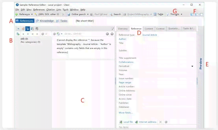This screenshot has height=130, width=218.
Task: Click the move category up arrow
Action: [x=23, y=34]
